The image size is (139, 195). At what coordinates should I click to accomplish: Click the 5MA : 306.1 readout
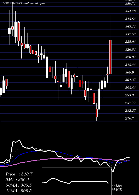click(17, 180)
